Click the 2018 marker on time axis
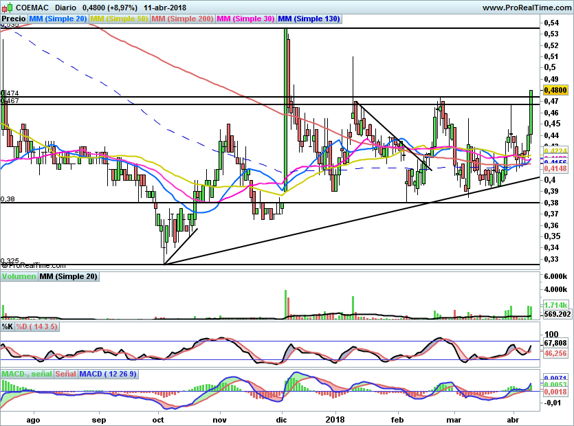The image size is (574, 426). tap(335, 419)
